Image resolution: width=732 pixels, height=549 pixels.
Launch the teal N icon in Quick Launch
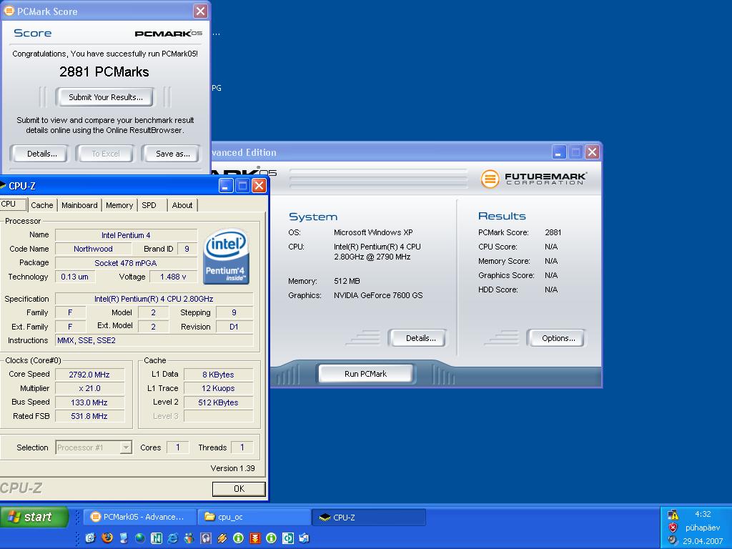coord(157,538)
